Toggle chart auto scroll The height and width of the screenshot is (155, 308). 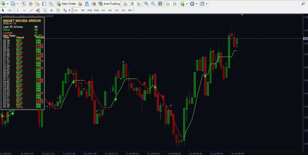tap(168, 4)
